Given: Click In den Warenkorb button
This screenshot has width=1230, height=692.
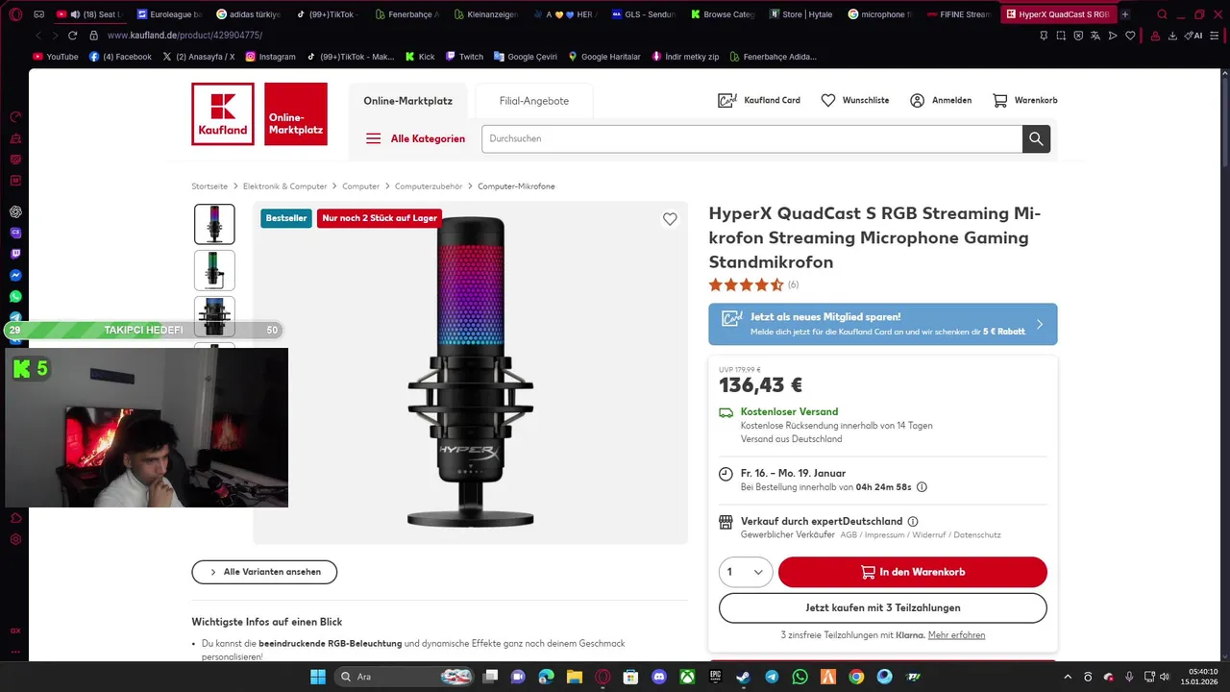Looking at the screenshot, I should pyautogui.click(x=913, y=572).
